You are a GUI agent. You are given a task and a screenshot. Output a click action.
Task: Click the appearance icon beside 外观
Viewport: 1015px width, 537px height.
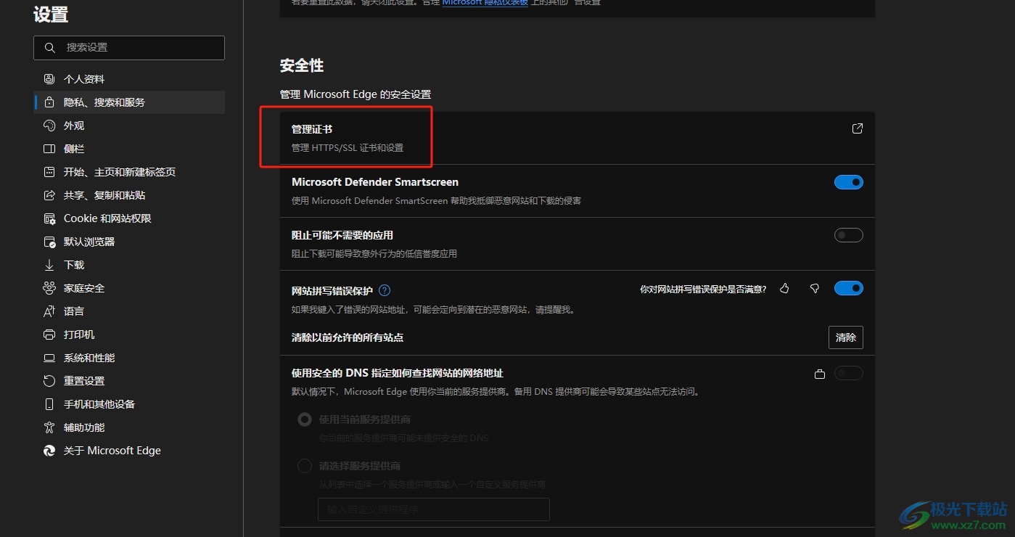point(49,126)
